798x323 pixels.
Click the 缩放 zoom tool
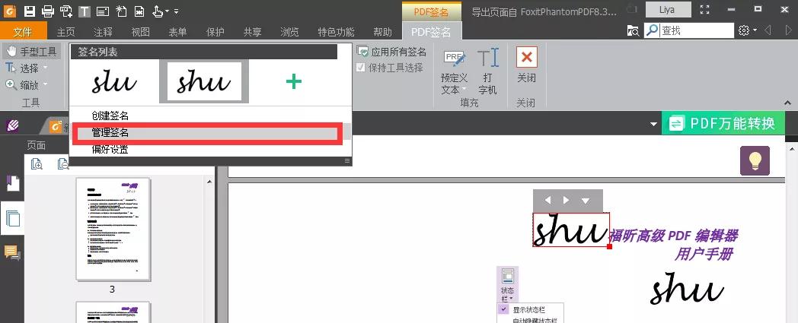point(22,85)
